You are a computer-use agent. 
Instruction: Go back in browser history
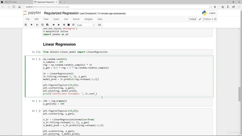[x=3, y=7]
